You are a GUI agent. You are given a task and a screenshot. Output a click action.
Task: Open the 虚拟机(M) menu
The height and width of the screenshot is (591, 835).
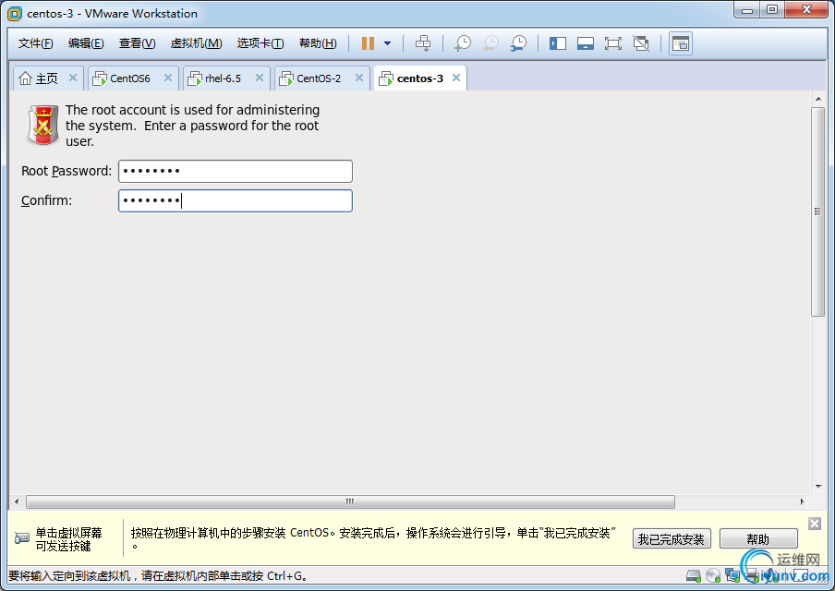[196, 43]
